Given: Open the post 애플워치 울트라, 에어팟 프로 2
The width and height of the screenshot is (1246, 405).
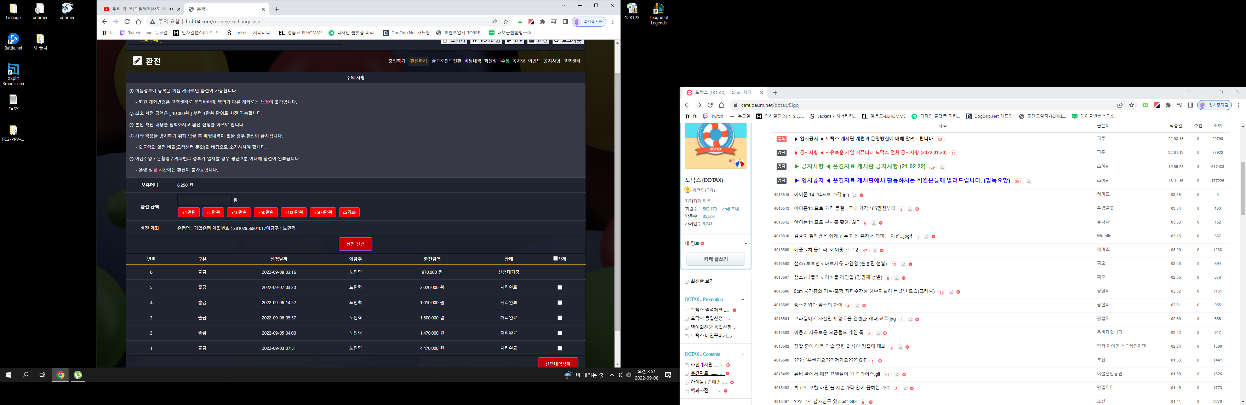Looking at the screenshot, I should [826, 250].
